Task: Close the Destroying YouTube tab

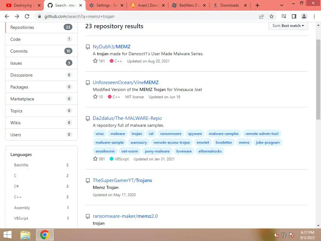Action: pyautogui.click(x=39, y=5)
